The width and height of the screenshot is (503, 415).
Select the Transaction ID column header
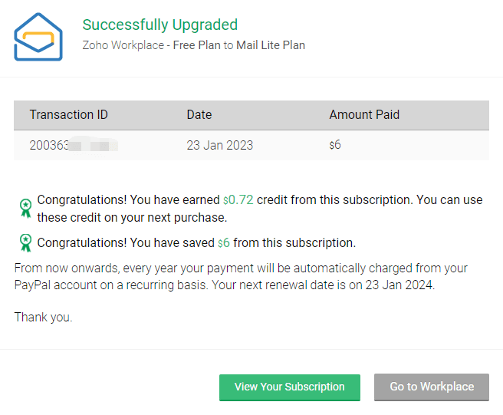click(68, 115)
